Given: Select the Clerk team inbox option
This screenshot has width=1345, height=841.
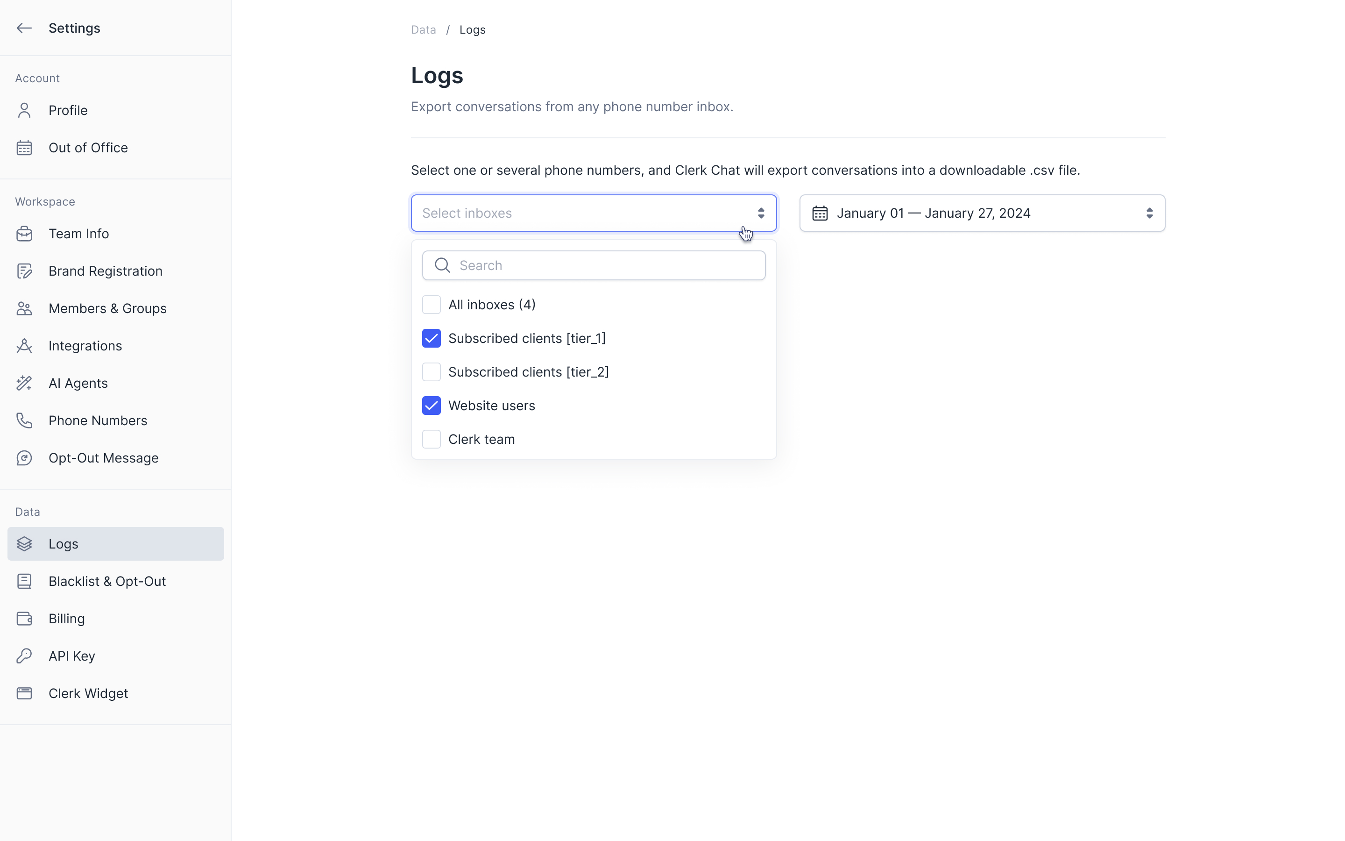Looking at the screenshot, I should coord(431,439).
